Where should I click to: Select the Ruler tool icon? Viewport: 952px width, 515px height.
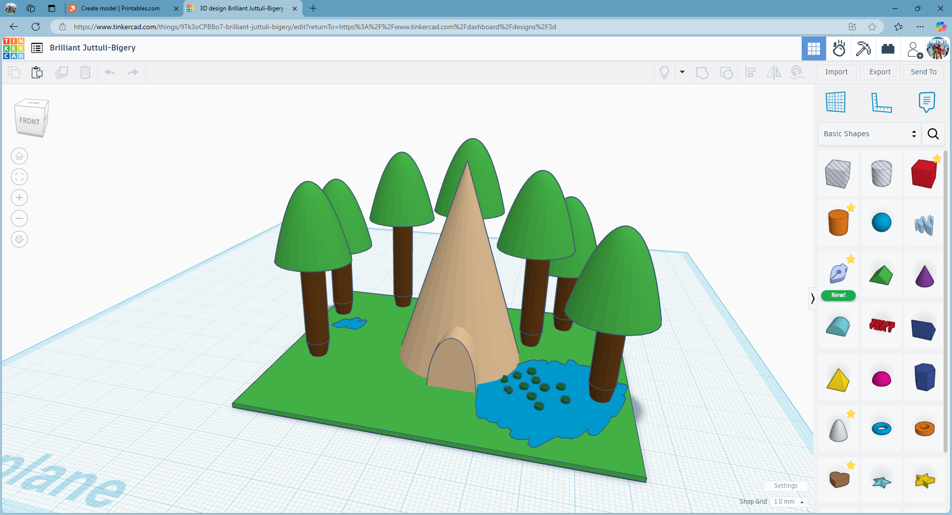pos(881,102)
